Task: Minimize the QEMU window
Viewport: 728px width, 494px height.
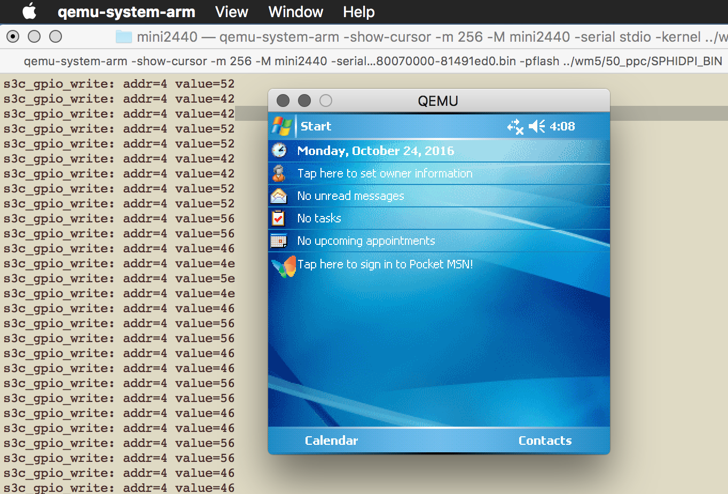Action: (x=304, y=101)
